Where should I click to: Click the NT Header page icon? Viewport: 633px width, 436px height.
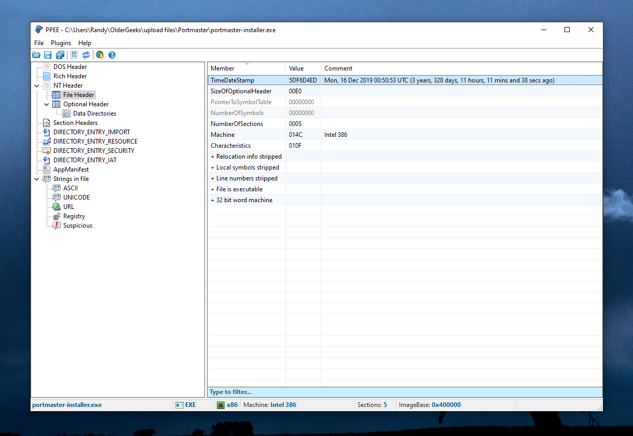tap(47, 86)
